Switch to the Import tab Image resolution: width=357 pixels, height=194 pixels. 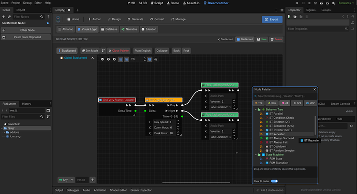21,10
